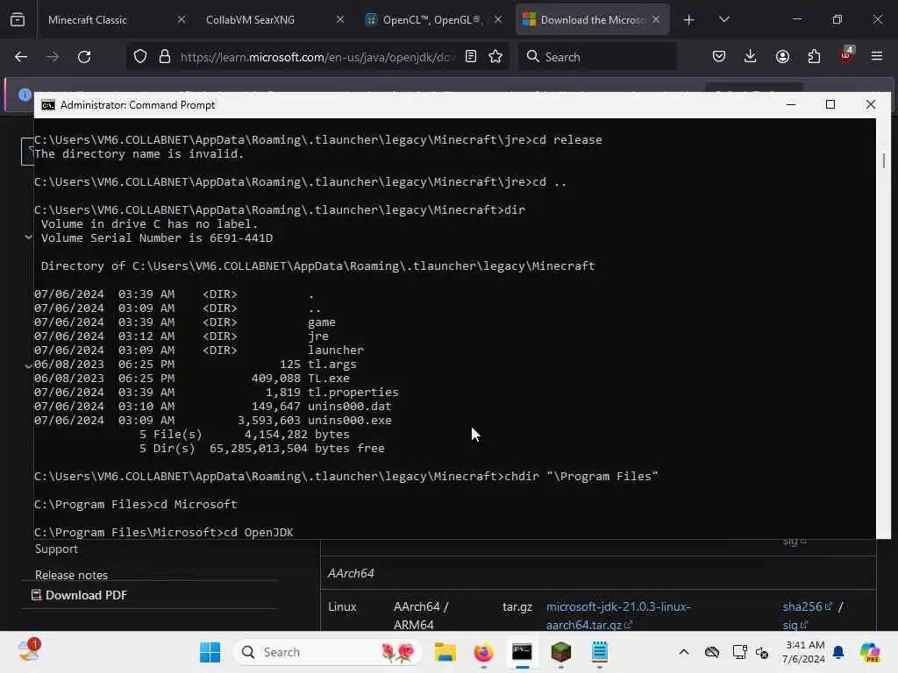The width and height of the screenshot is (898, 673).
Task: Open clock showing 3:41 AM
Action: tap(804, 652)
